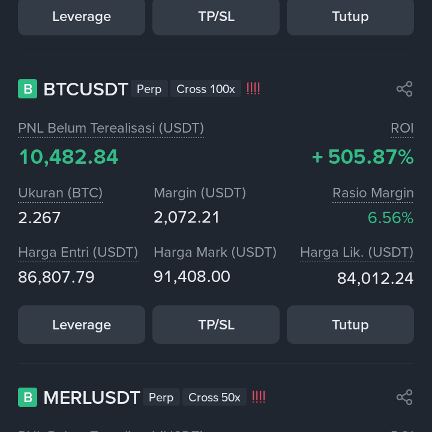Tap the topmost Tutup button
Viewport: 432px width, 432px height.
(350, 17)
